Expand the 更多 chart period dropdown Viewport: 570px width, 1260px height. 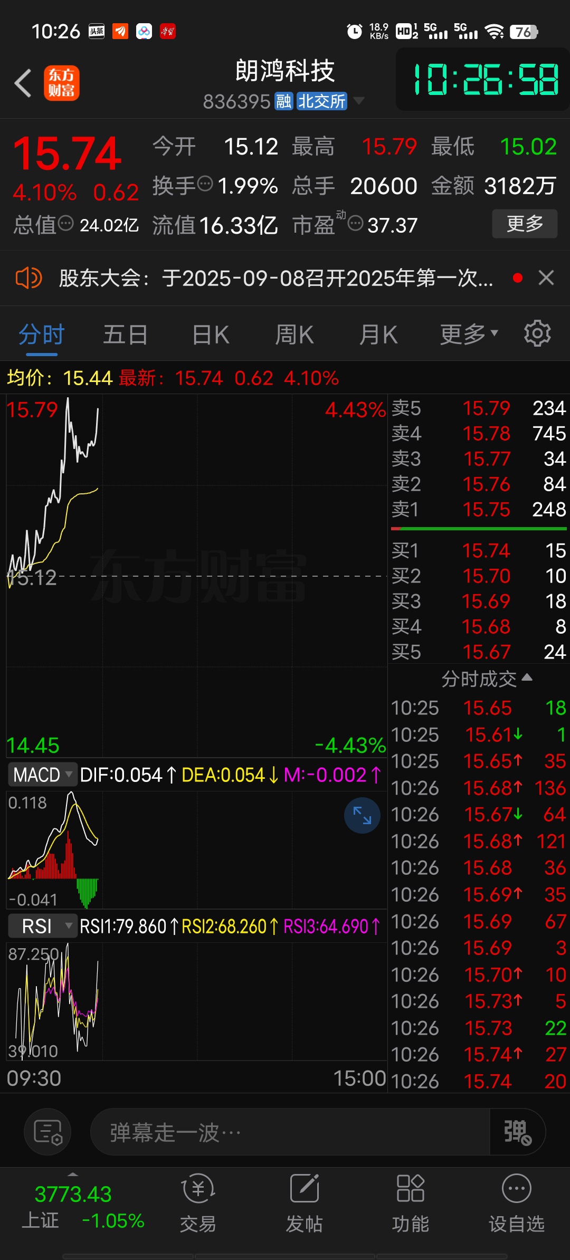(469, 334)
